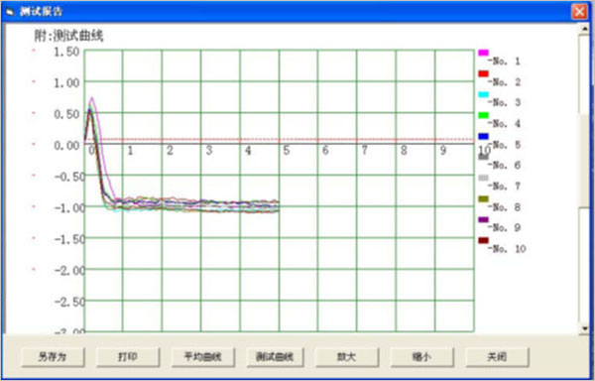
Task: Click the red No. 2 legend swatch
Action: [x=484, y=73]
